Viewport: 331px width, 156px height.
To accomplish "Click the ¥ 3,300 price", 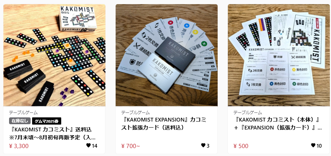I will point(19,146).
